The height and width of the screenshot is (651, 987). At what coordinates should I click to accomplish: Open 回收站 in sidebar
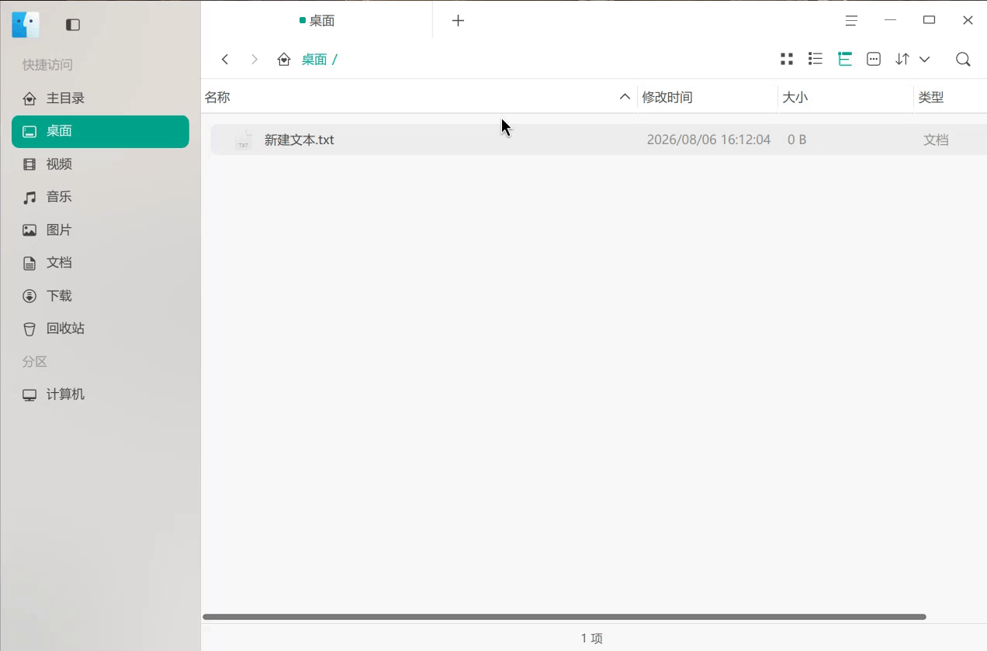(100, 329)
